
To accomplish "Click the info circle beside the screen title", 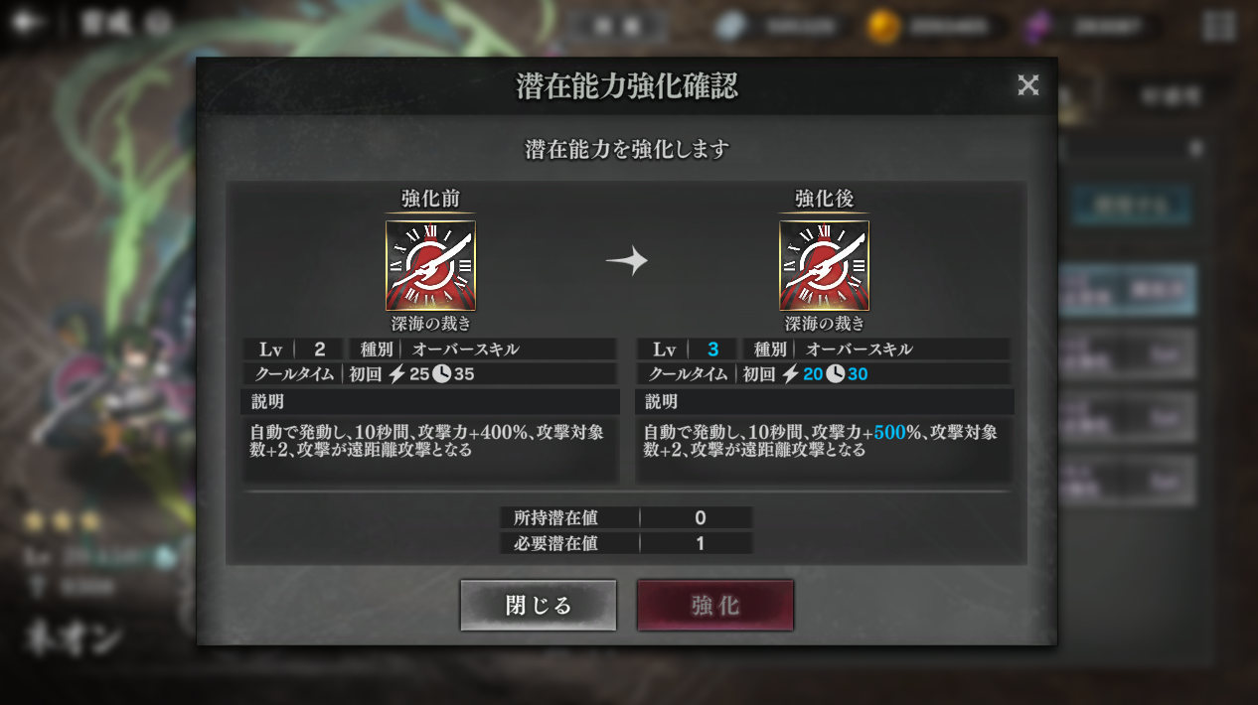I will point(158,25).
